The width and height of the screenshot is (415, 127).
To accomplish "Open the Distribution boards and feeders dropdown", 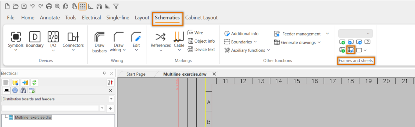I will coord(58,99).
